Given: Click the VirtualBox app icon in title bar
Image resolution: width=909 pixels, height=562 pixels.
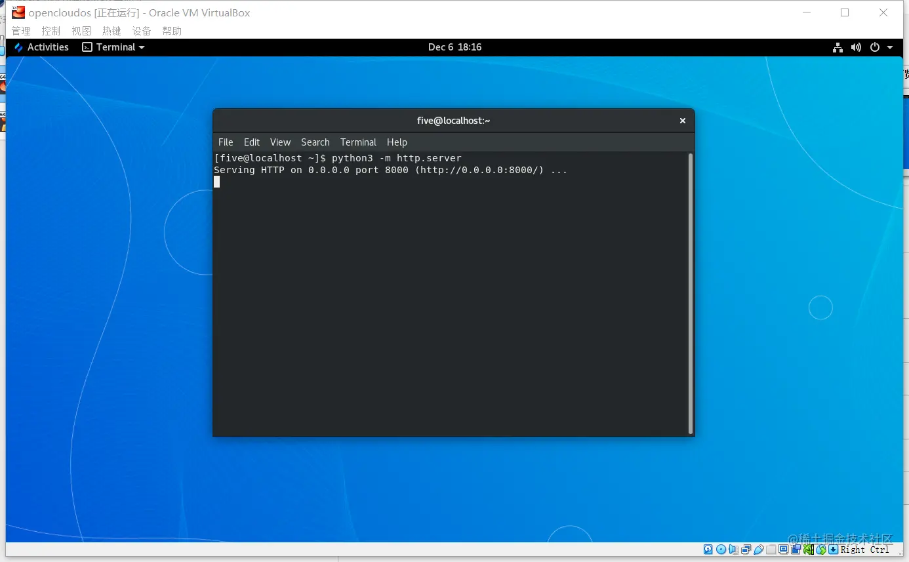Looking at the screenshot, I should point(18,12).
